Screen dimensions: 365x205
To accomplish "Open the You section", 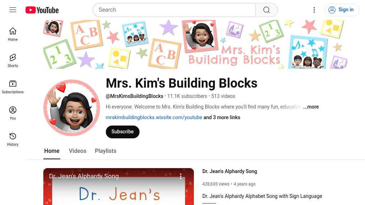I will (x=13, y=113).
